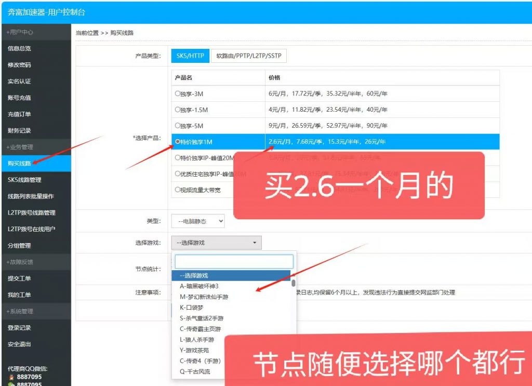Open the 电脑静态 type dropdown

(198, 221)
